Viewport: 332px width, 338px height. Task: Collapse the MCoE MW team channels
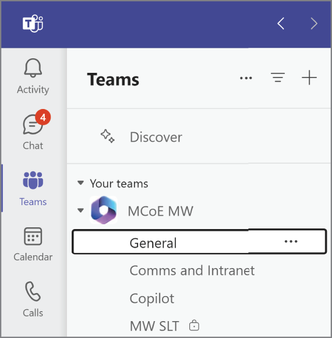[x=80, y=210]
